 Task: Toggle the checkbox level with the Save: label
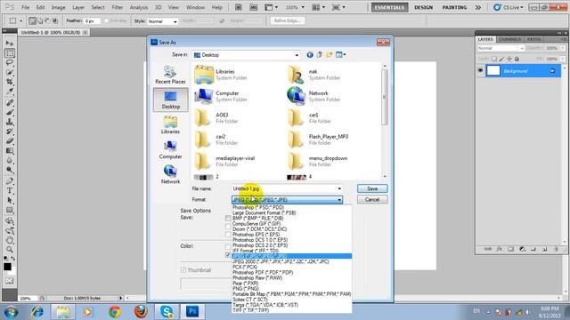[x=228, y=218]
